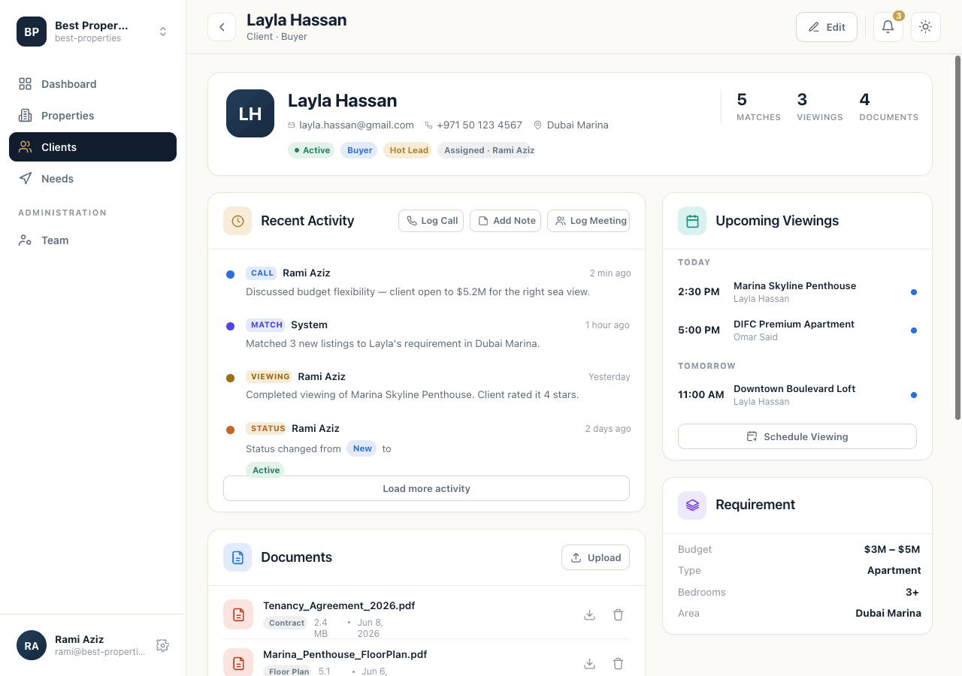Click Load more activity

coord(426,488)
